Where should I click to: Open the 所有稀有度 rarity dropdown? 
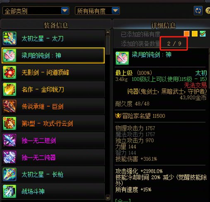click(x=97, y=11)
